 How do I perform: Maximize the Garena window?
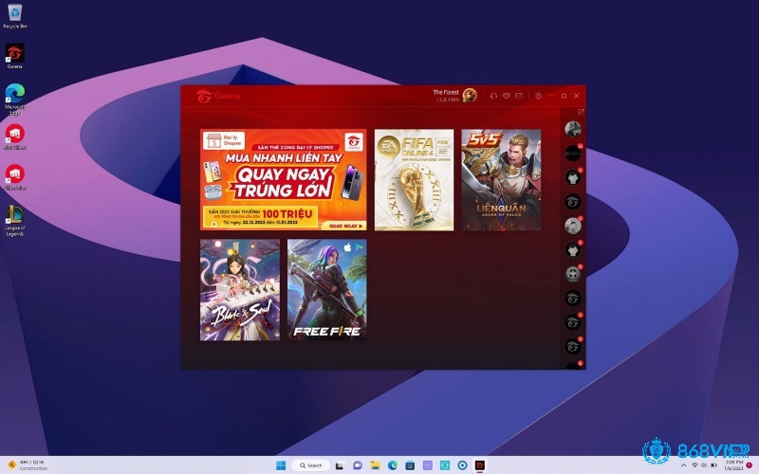tap(564, 96)
